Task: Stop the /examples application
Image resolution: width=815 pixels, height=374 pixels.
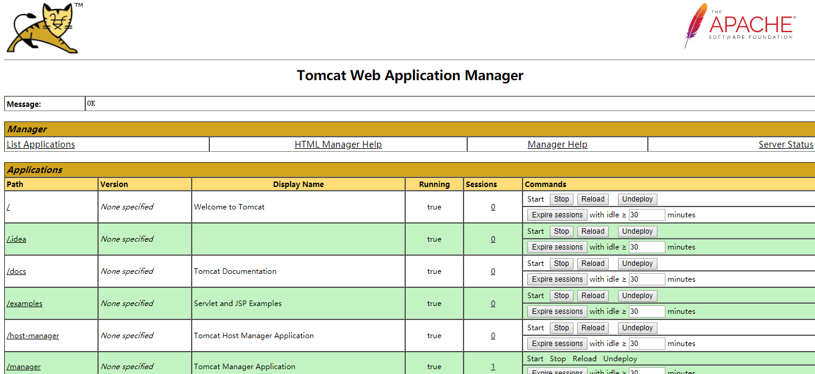Action: [x=561, y=296]
